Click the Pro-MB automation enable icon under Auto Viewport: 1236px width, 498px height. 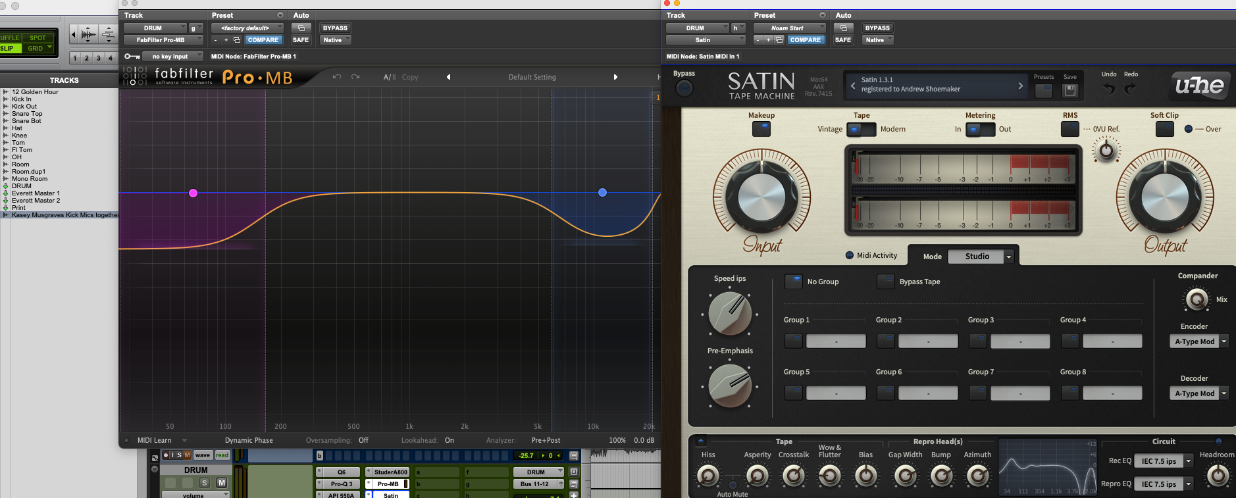(x=301, y=28)
